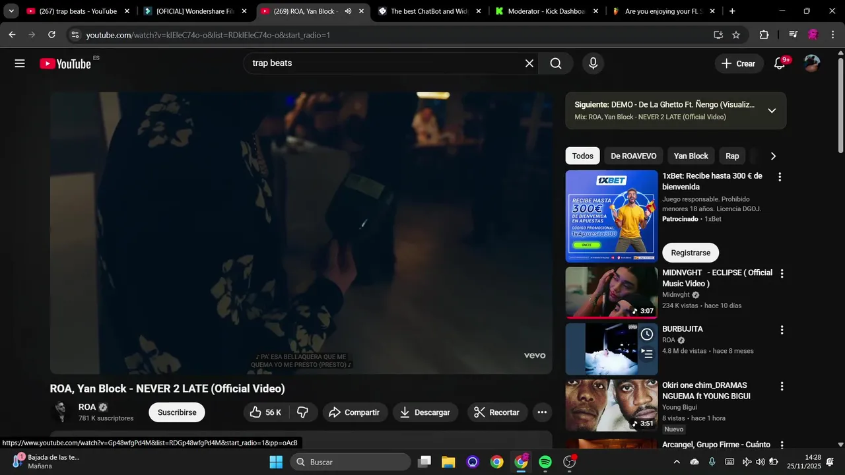Open the BURBUJITA video thumbnail
The width and height of the screenshot is (845, 475).
[x=611, y=349]
